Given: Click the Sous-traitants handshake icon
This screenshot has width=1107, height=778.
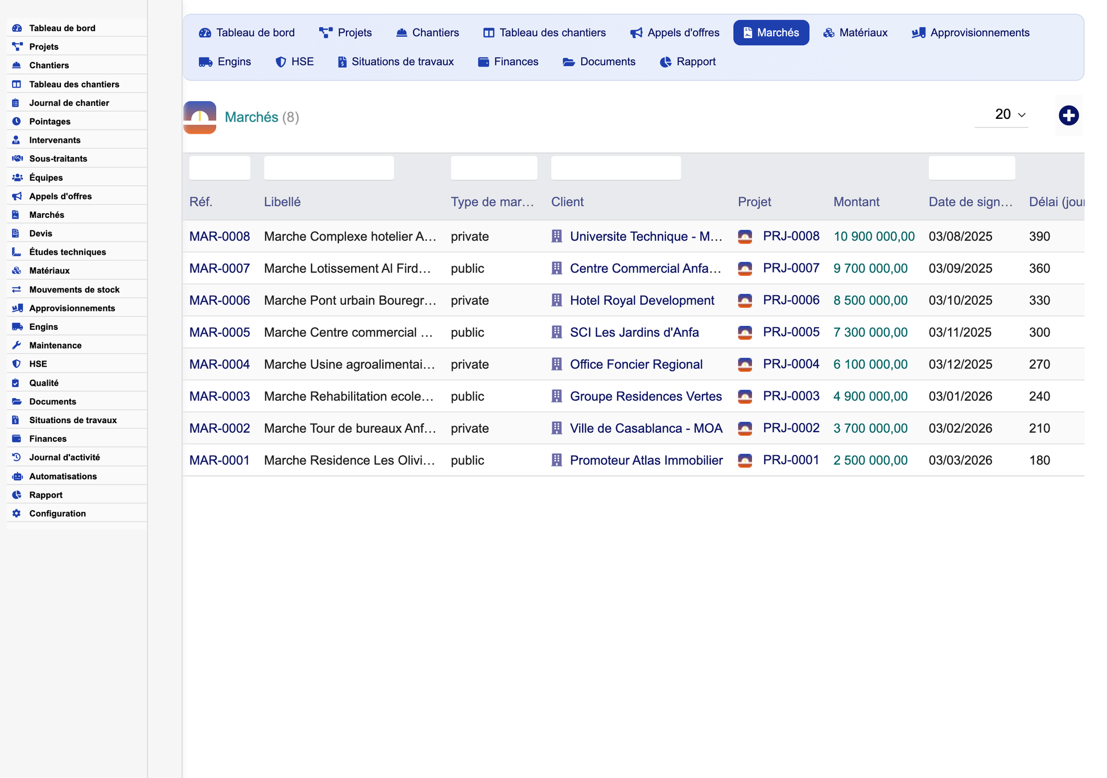Looking at the screenshot, I should [16, 159].
